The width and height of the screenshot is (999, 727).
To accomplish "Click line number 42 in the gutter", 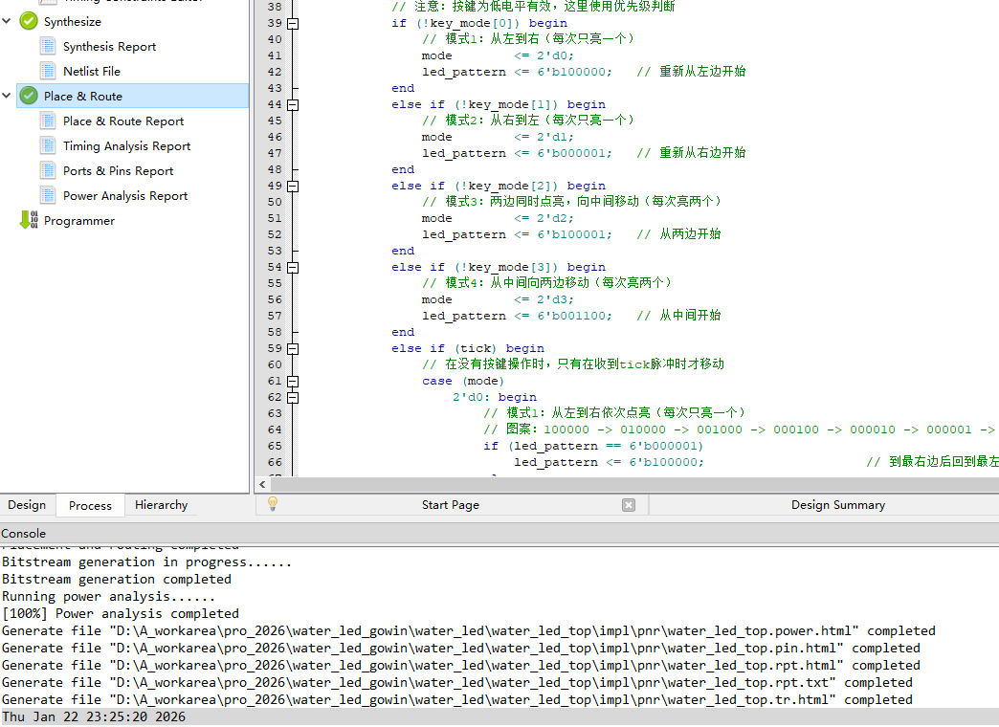I will 275,72.
